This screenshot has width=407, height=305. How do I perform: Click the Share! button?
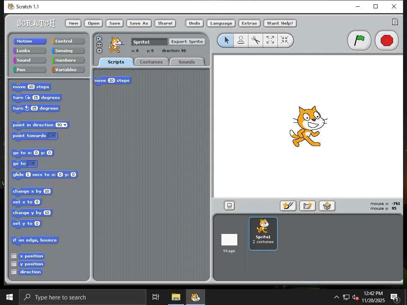(x=165, y=23)
